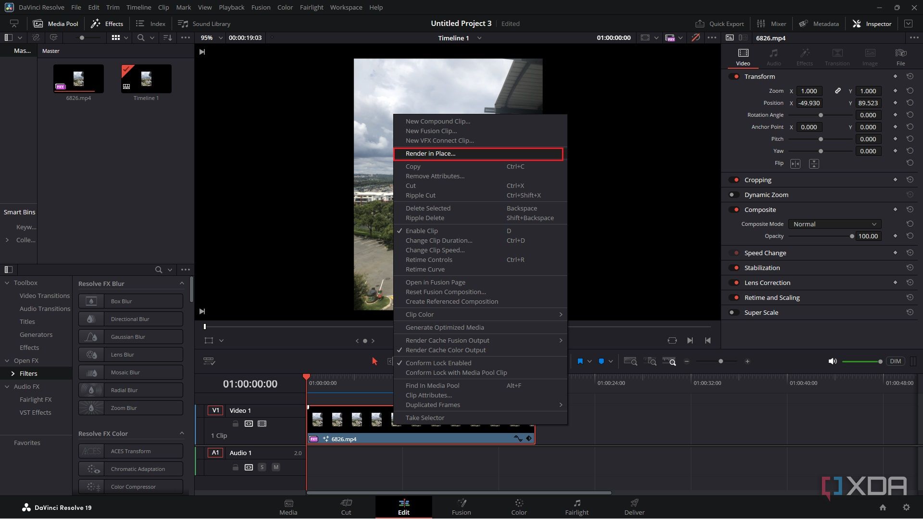
Task: Select the 6826.mp4 thumbnail in Media Pool
Action: click(x=78, y=78)
